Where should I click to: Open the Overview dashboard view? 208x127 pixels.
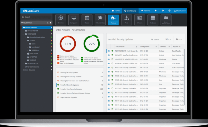click(x=61, y=20)
